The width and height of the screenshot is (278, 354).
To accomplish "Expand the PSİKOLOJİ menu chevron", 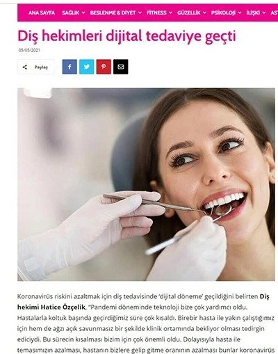I will coord(240,13).
